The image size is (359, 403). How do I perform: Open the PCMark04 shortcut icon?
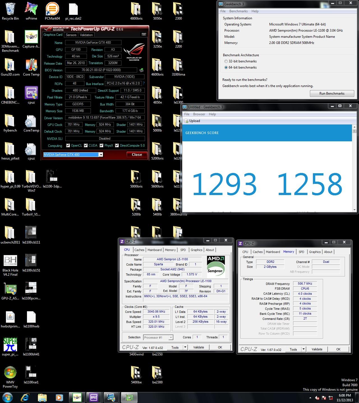coord(52,9)
